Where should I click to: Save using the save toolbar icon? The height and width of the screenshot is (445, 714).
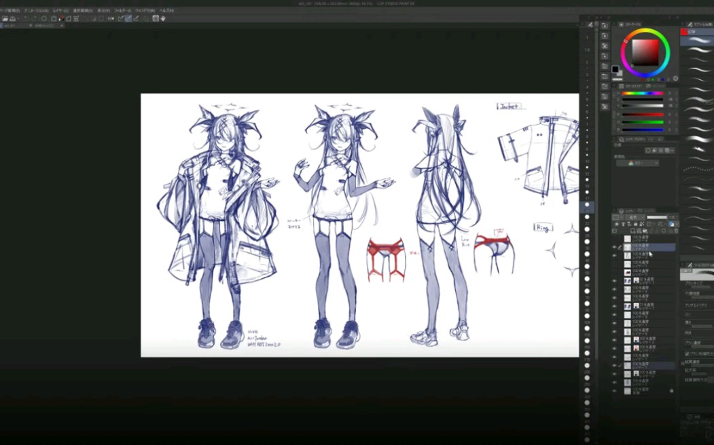[13, 18]
